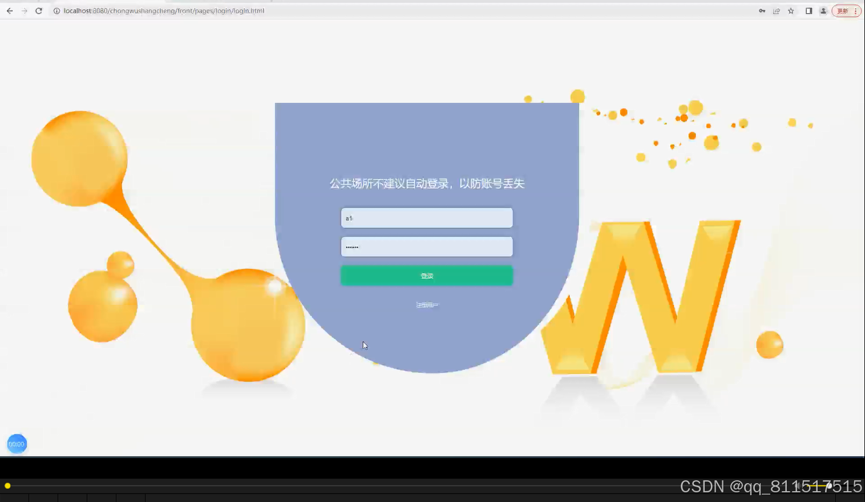Viewport: 865px width, 502px height.
Task: Click the username field containing a1
Action: (427, 218)
